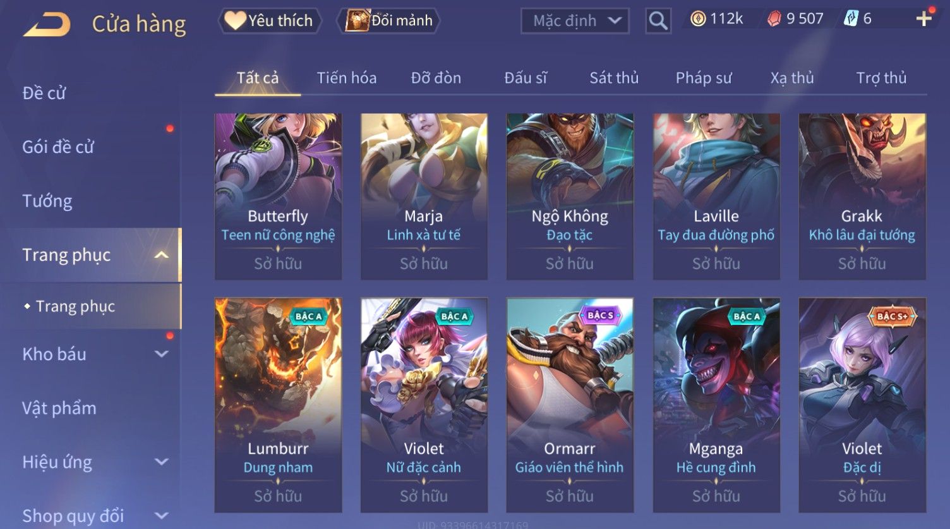Screen dimensions: 950x529
Task: Tap the gold coin 112k icon
Action: 698,19
